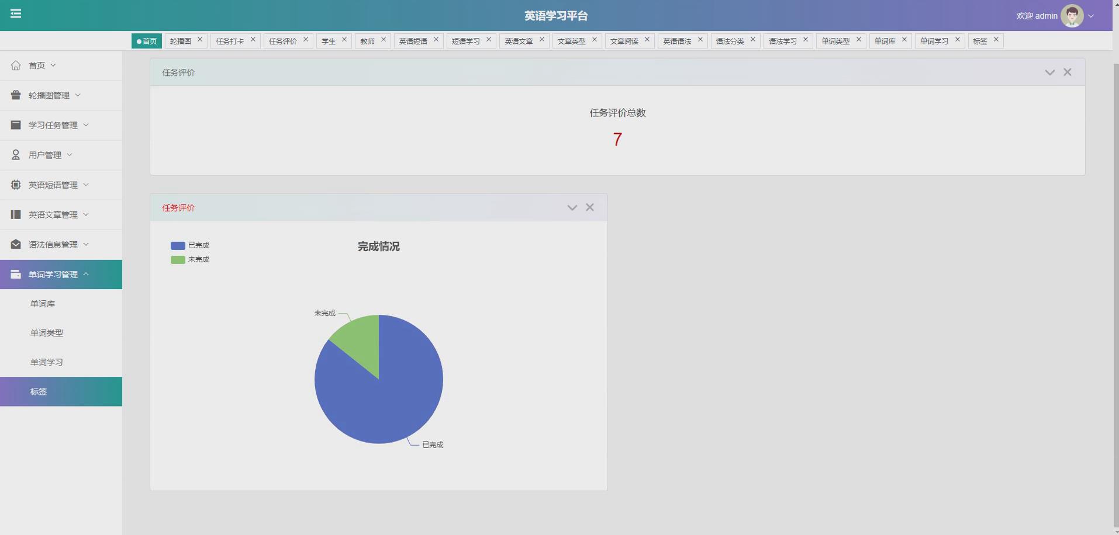Click the 语法信息管理 envelope icon
This screenshot has height=535, width=1119.
(15, 244)
